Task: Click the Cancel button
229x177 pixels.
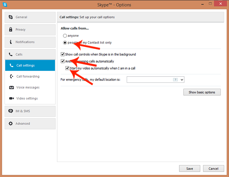Action: [213, 169]
